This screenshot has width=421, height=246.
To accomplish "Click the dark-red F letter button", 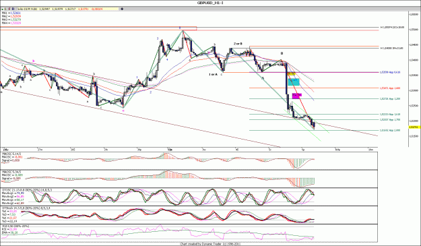I will (x=9, y=9).
